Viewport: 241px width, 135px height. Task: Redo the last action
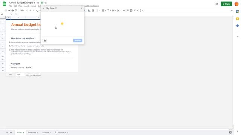tap(9, 10)
